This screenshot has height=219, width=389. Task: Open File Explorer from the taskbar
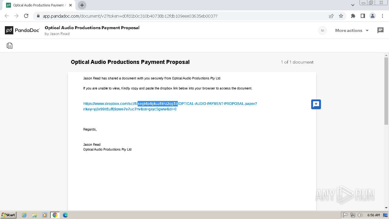(34, 215)
